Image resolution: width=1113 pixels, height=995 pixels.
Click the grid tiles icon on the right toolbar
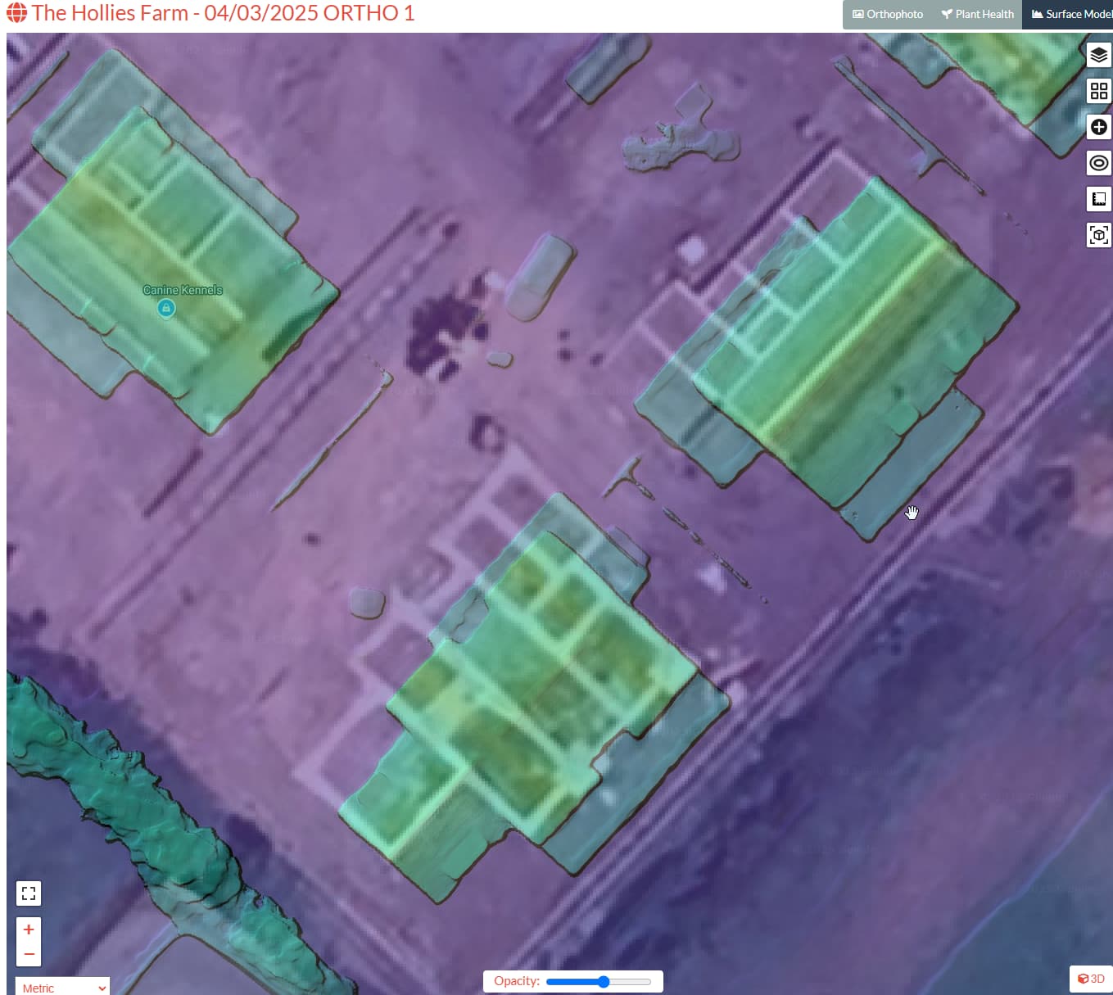pyautogui.click(x=1098, y=91)
